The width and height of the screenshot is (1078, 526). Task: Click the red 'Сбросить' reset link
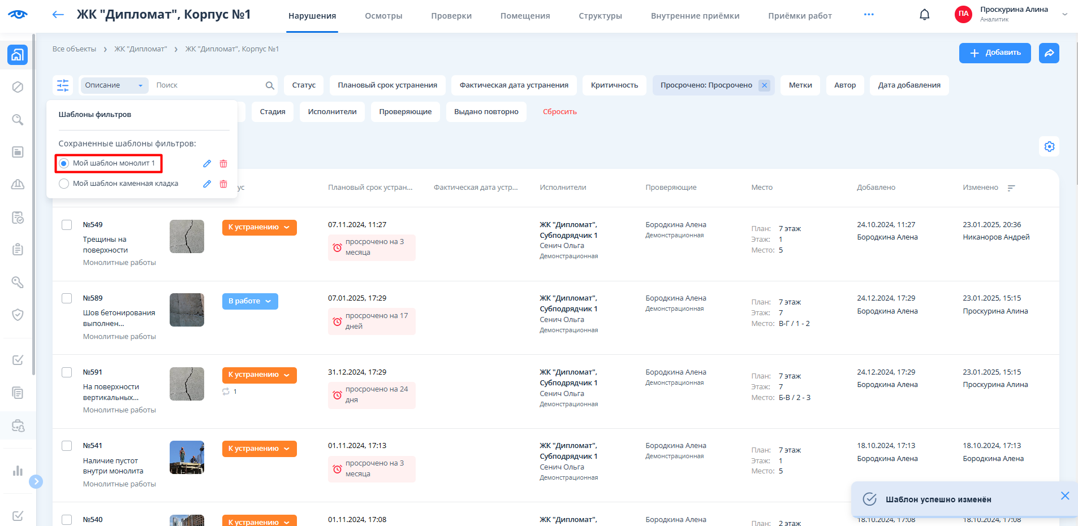click(x=559, y=112)
